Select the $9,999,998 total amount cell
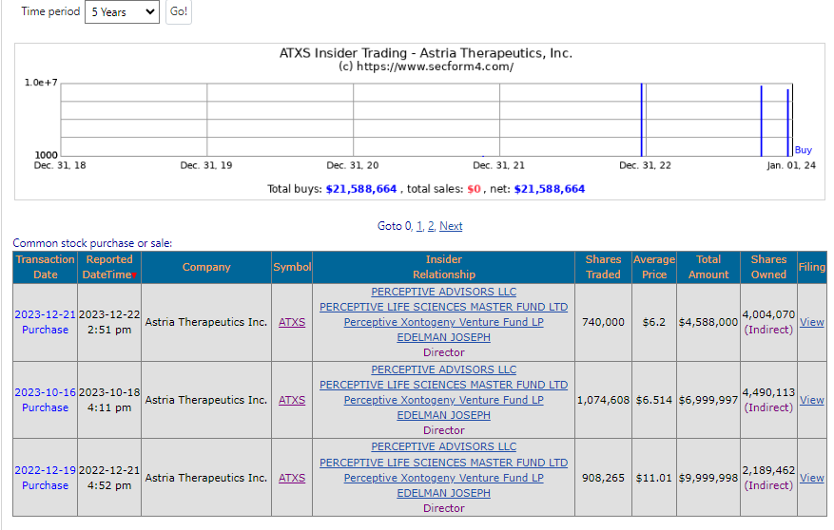The width and height of the screenshot is (834, 530). pyautogui.click(x=708, y=478)
